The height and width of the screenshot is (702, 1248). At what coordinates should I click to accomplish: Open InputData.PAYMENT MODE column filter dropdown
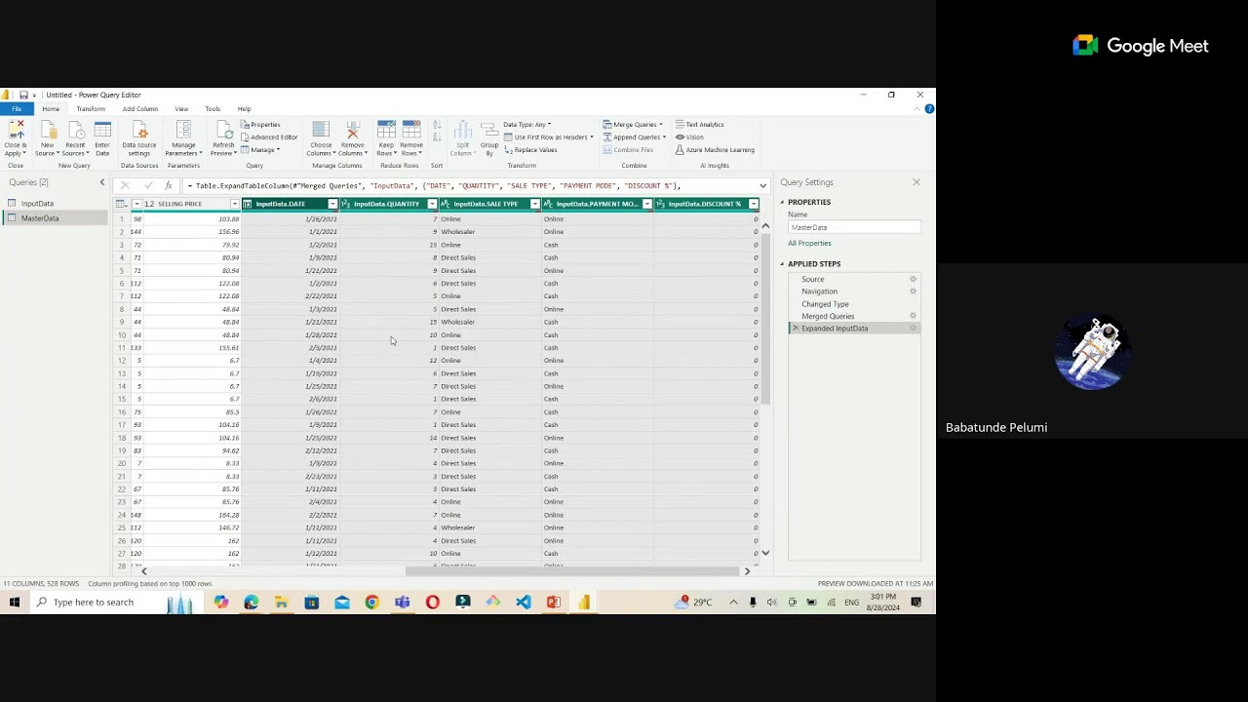[x=646, y=204]
